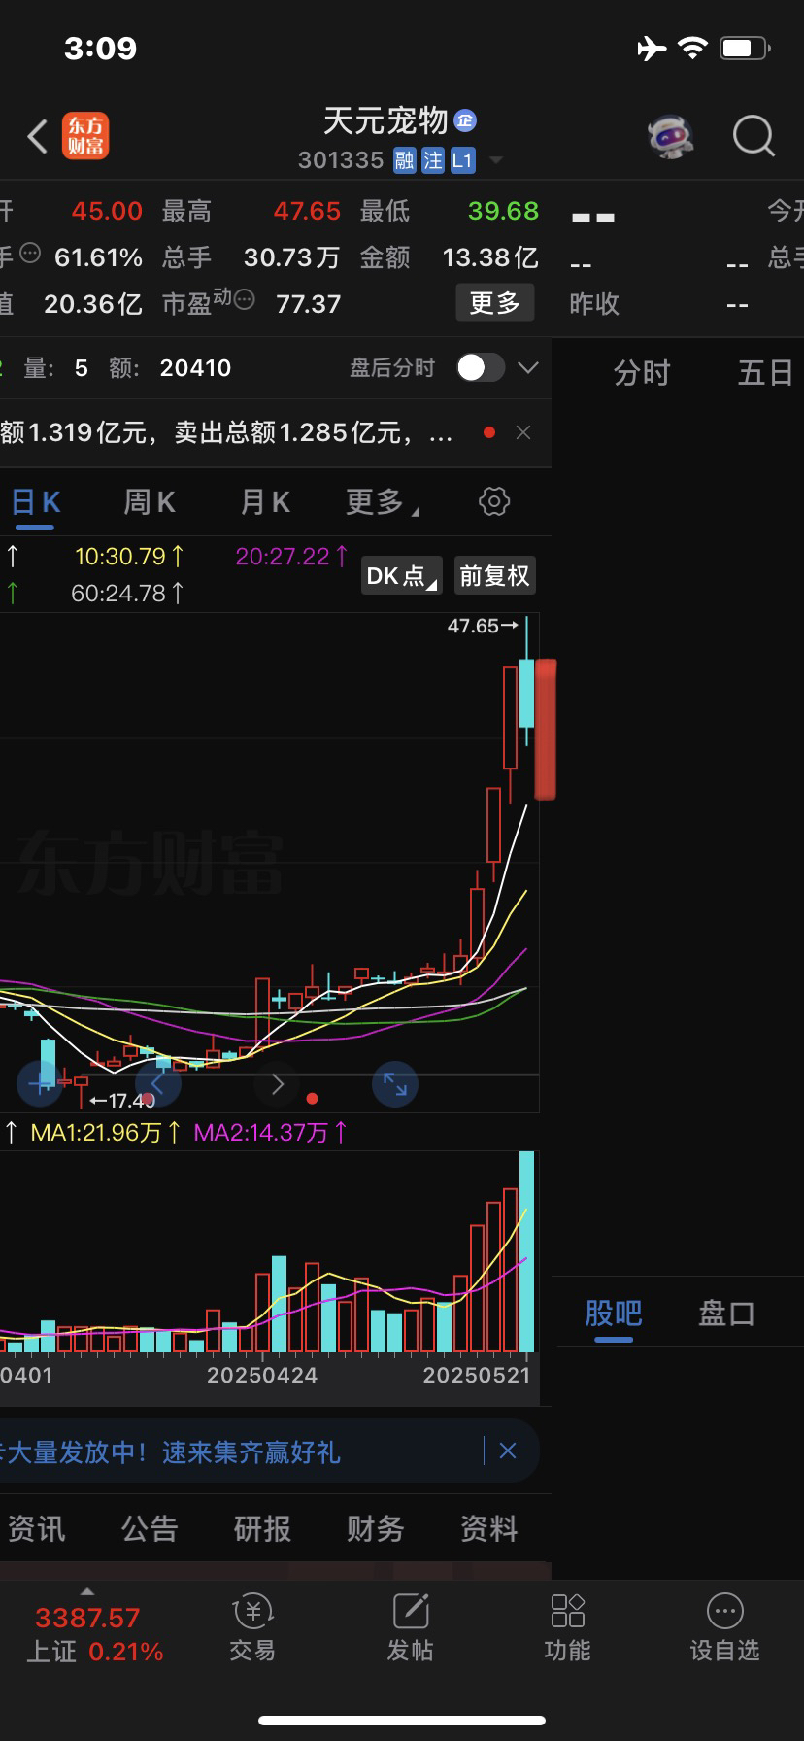Open the search magnifier
This screenshot has height=1741, width=804.
click(754, 137)
